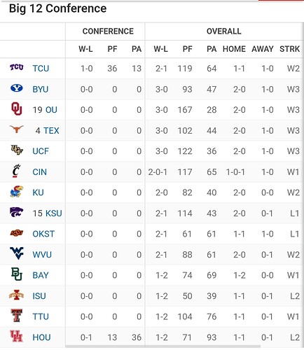
Task: Click the Kansas Jayhawk logo
Action: [17, 192]
